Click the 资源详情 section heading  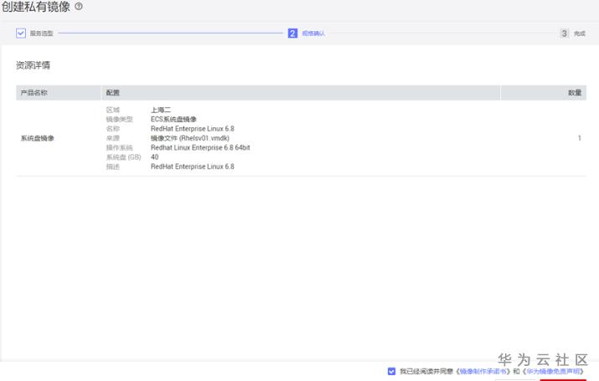point(33,65)
